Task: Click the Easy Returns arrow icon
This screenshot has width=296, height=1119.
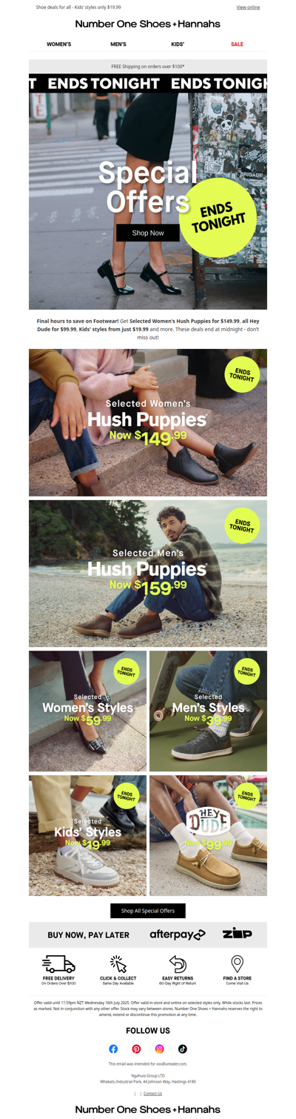Action: pos(178,963)
